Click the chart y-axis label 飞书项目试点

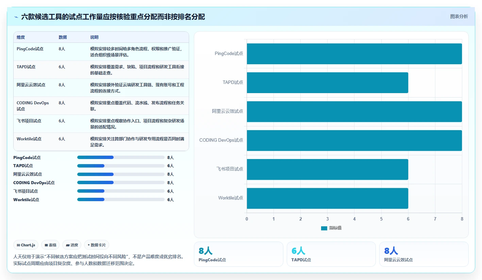(230, 169)
